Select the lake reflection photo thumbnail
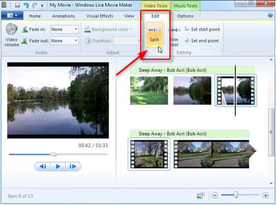Screen dimensions: 276x205 [192, 90]
